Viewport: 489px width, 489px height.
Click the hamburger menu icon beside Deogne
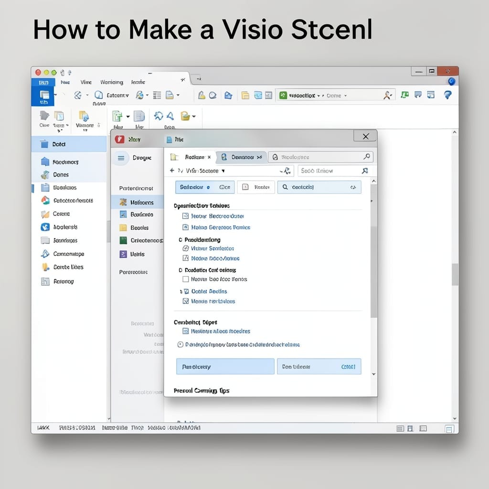point(121,158)
